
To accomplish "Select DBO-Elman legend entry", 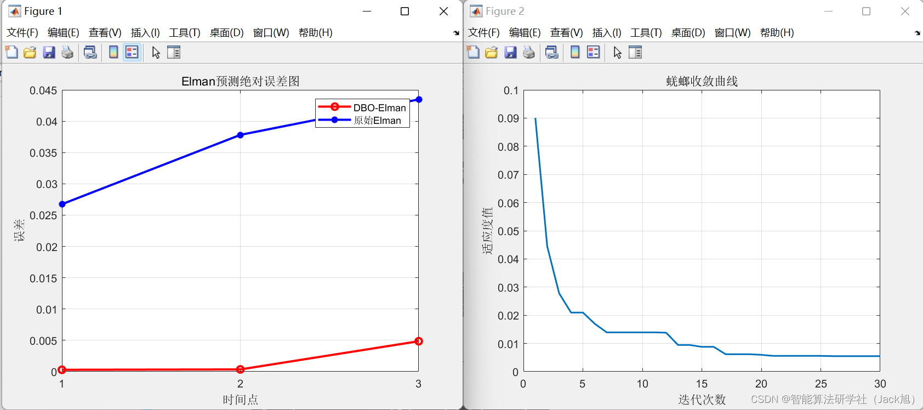I will pos(362,107).
